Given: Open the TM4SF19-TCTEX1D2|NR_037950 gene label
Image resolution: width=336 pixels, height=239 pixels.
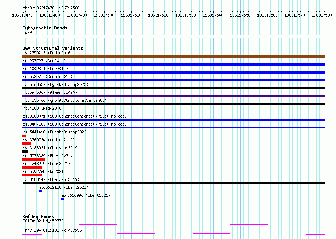Looking at the screenshot, I should tap(52, 230).
